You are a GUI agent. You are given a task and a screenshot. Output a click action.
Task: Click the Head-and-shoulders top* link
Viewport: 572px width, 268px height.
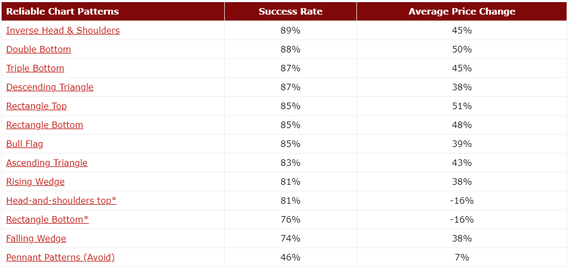(61, 200)
